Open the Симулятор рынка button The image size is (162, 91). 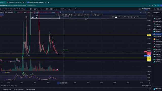(x=67, y=9)
